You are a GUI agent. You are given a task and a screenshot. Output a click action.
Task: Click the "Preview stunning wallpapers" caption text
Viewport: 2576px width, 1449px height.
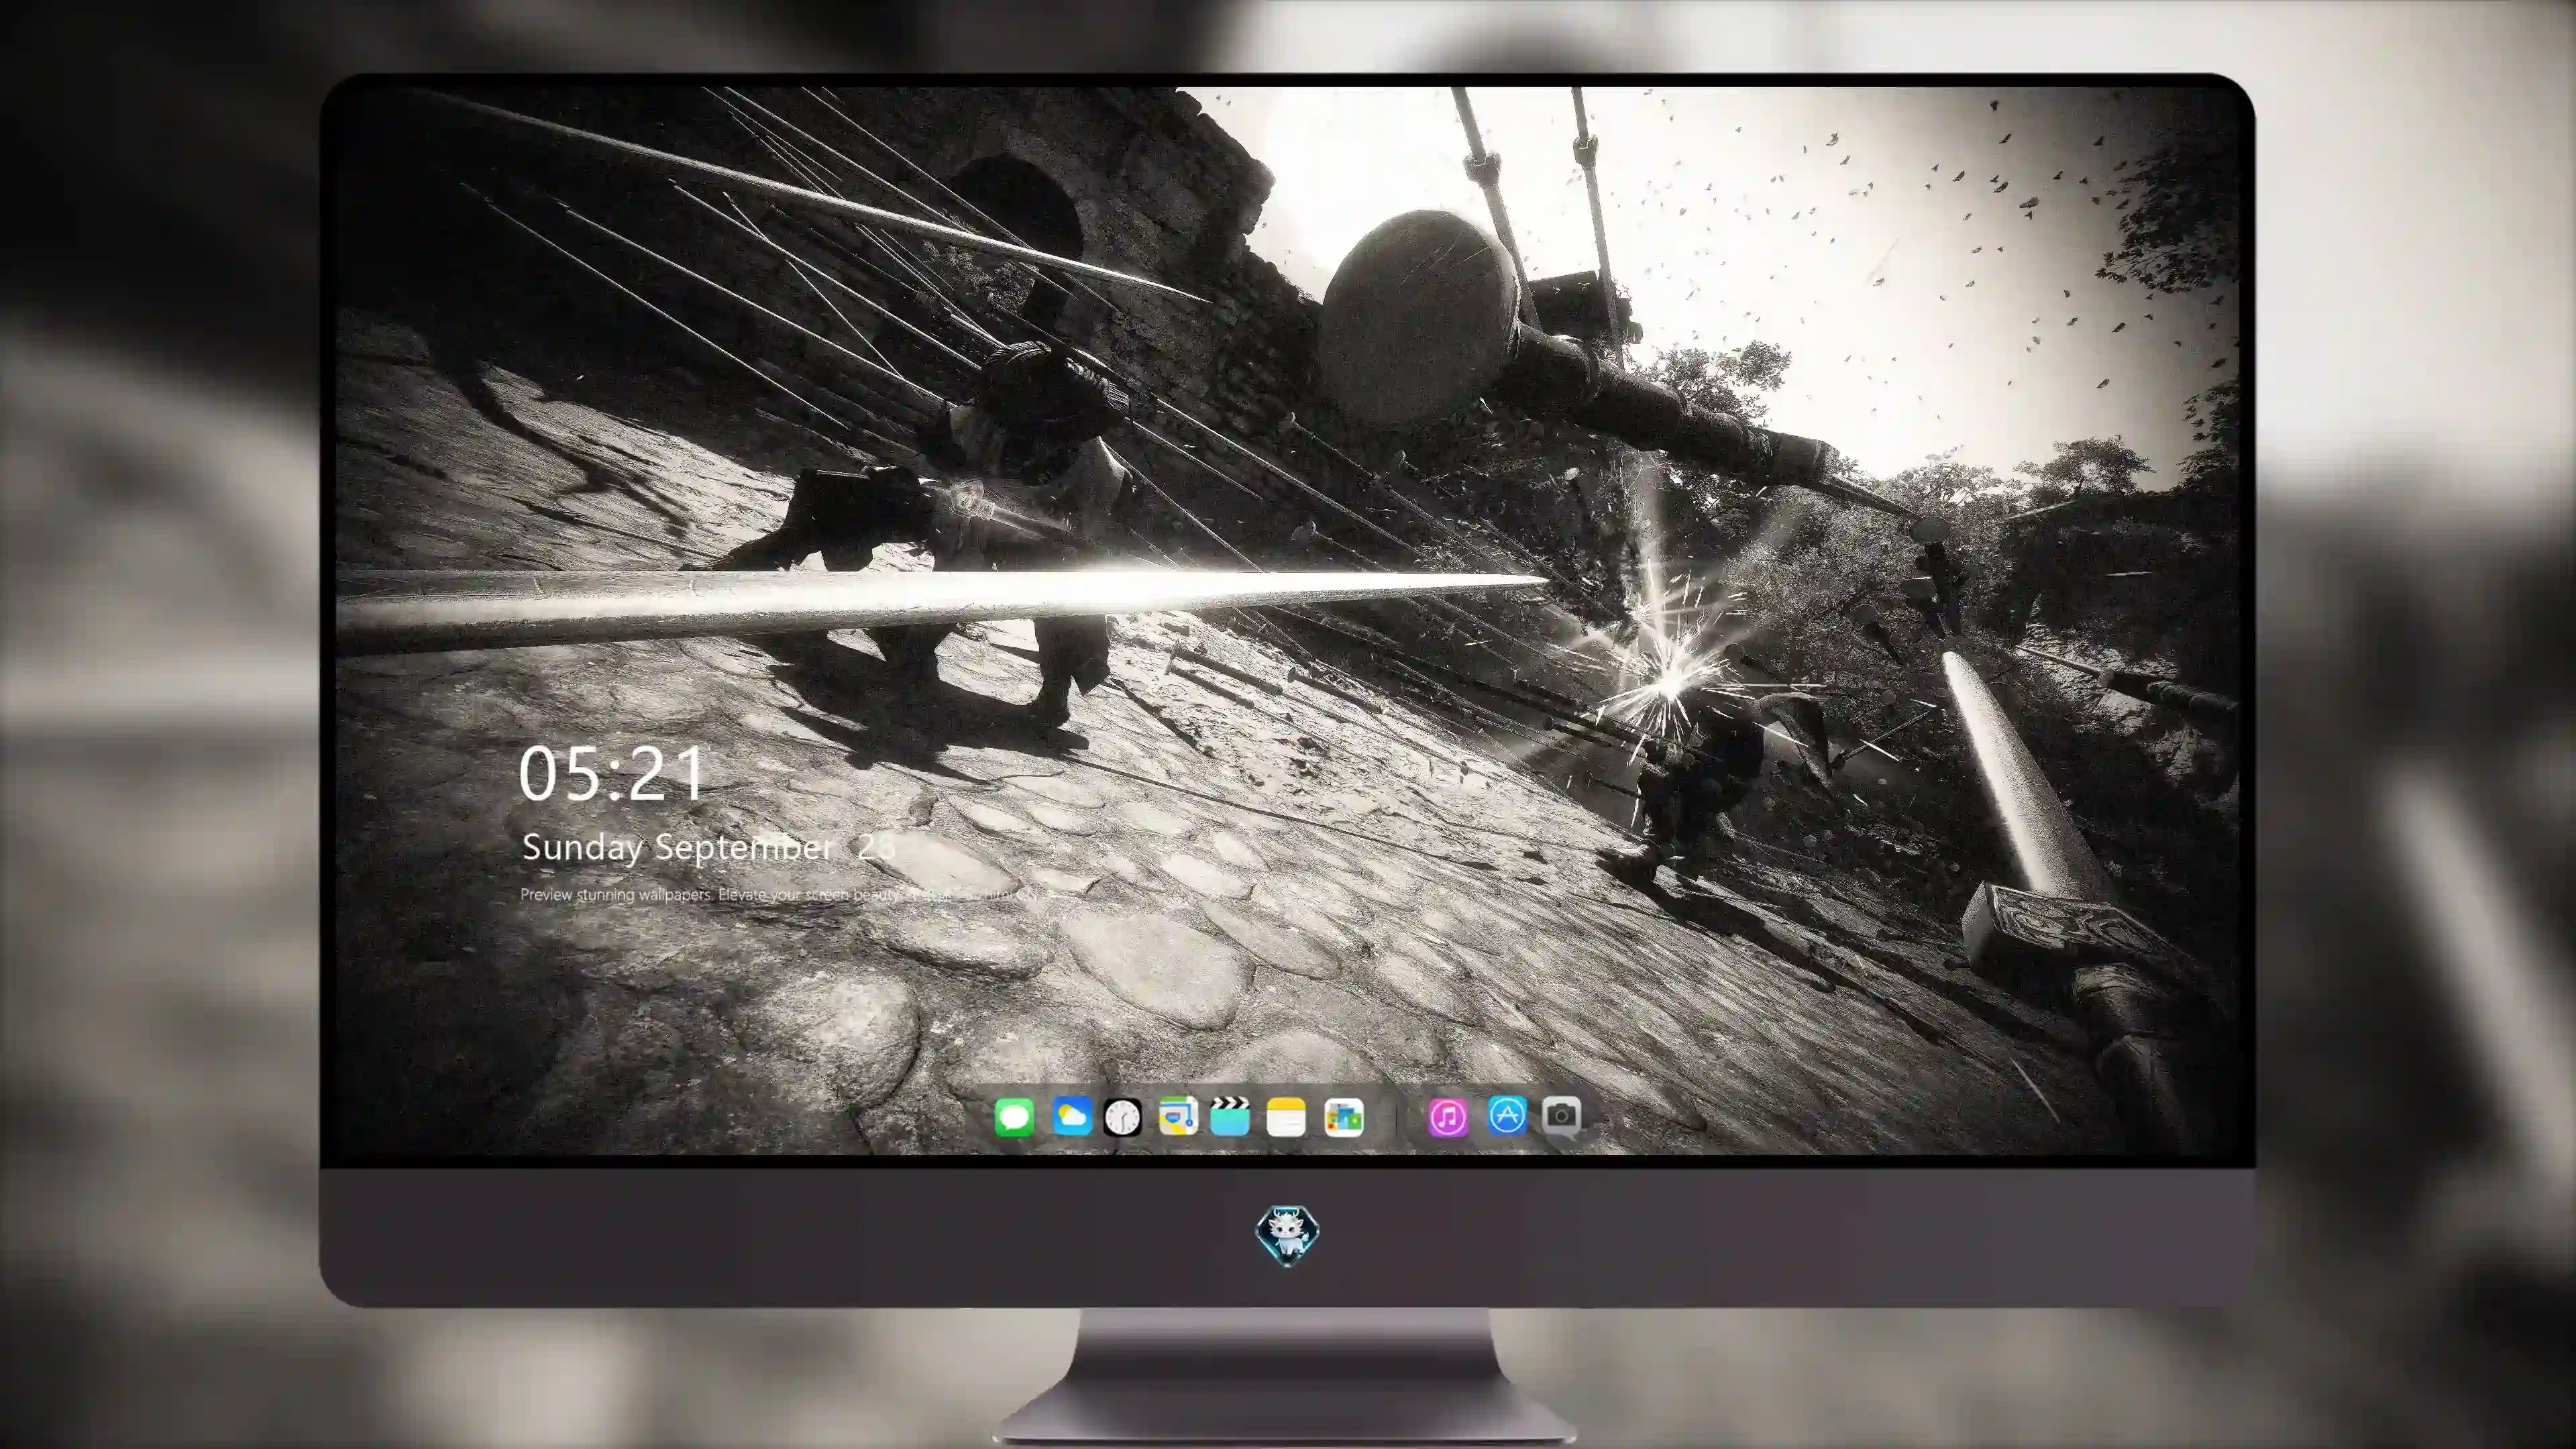coord(616,894)
